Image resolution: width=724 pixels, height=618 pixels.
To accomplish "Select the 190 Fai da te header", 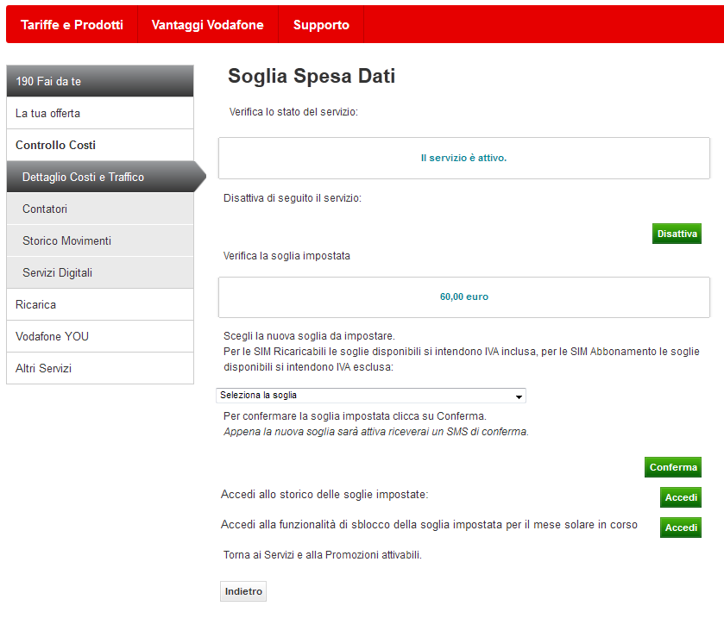I will click(99, 81).
